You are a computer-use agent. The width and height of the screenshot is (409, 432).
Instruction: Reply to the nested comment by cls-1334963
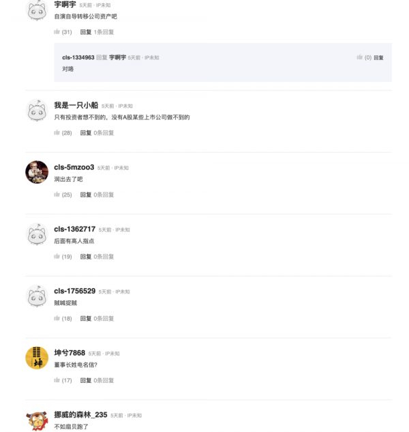[378, 58]
